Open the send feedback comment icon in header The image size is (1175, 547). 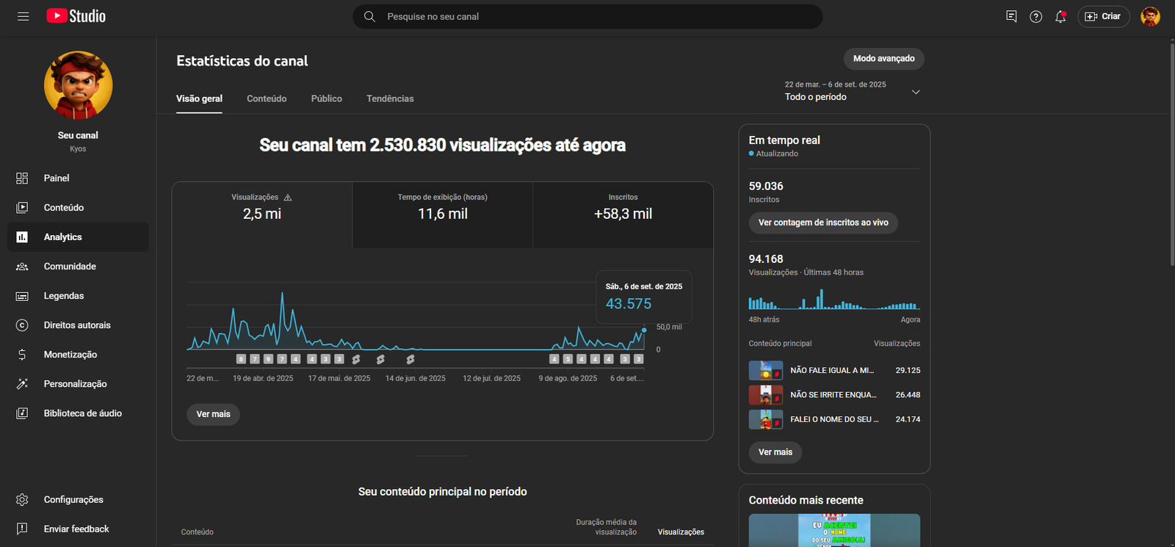coord(1011,16)
